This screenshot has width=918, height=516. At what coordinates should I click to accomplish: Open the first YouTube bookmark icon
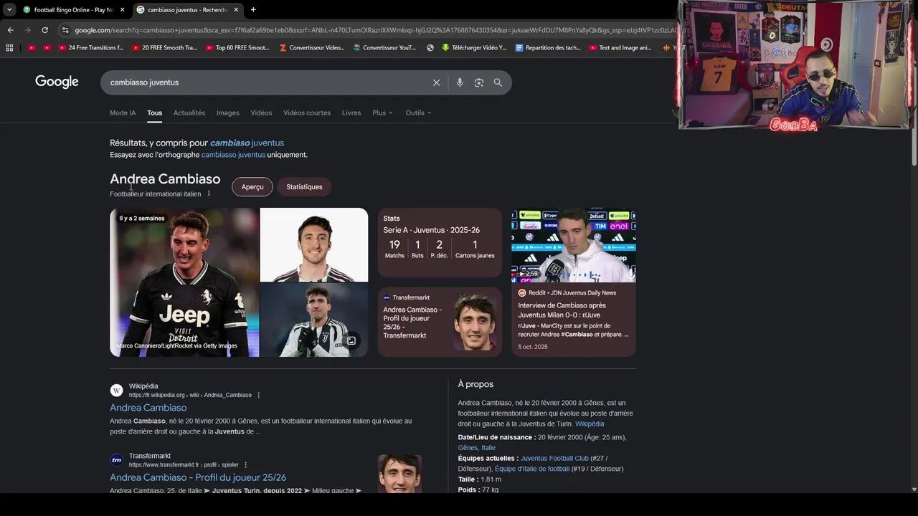32,48
